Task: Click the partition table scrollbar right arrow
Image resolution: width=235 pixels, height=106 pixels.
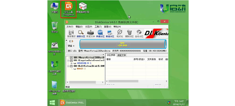Action: 166,81
